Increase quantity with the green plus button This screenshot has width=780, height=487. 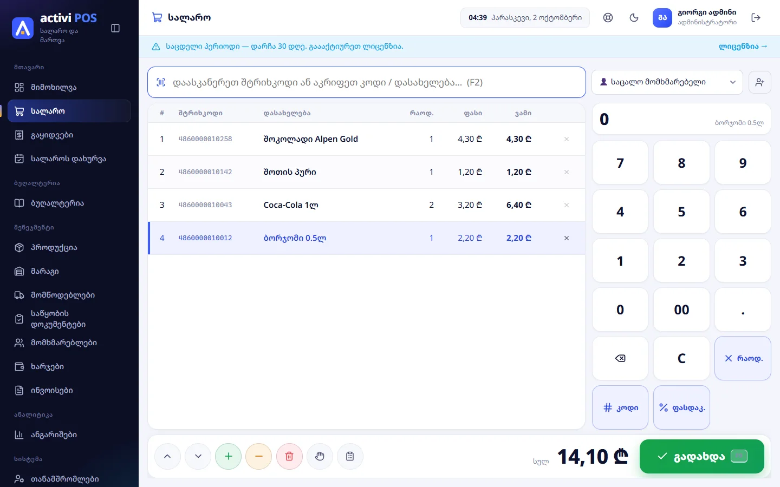pos(229,456)
